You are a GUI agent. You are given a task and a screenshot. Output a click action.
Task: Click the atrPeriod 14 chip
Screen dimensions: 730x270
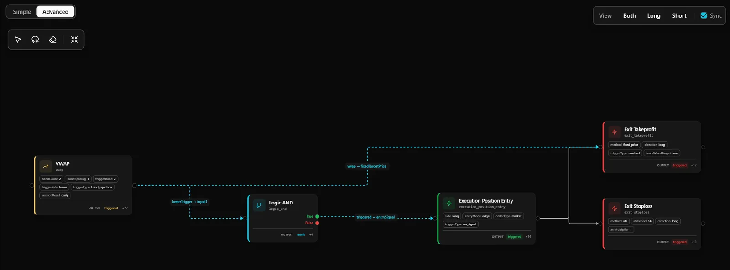click(x=642, y=221)
